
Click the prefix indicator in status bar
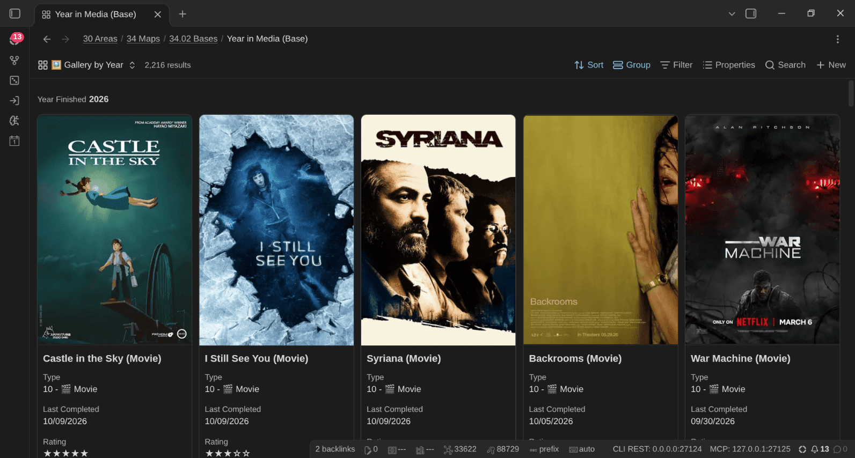point(544,449)
